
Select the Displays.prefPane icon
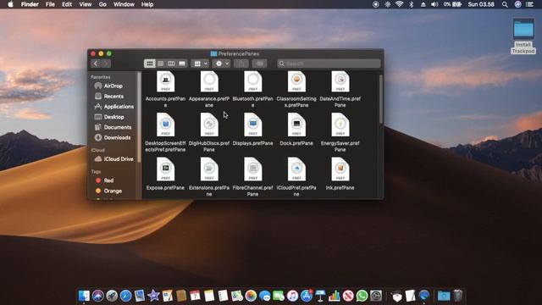252,125
